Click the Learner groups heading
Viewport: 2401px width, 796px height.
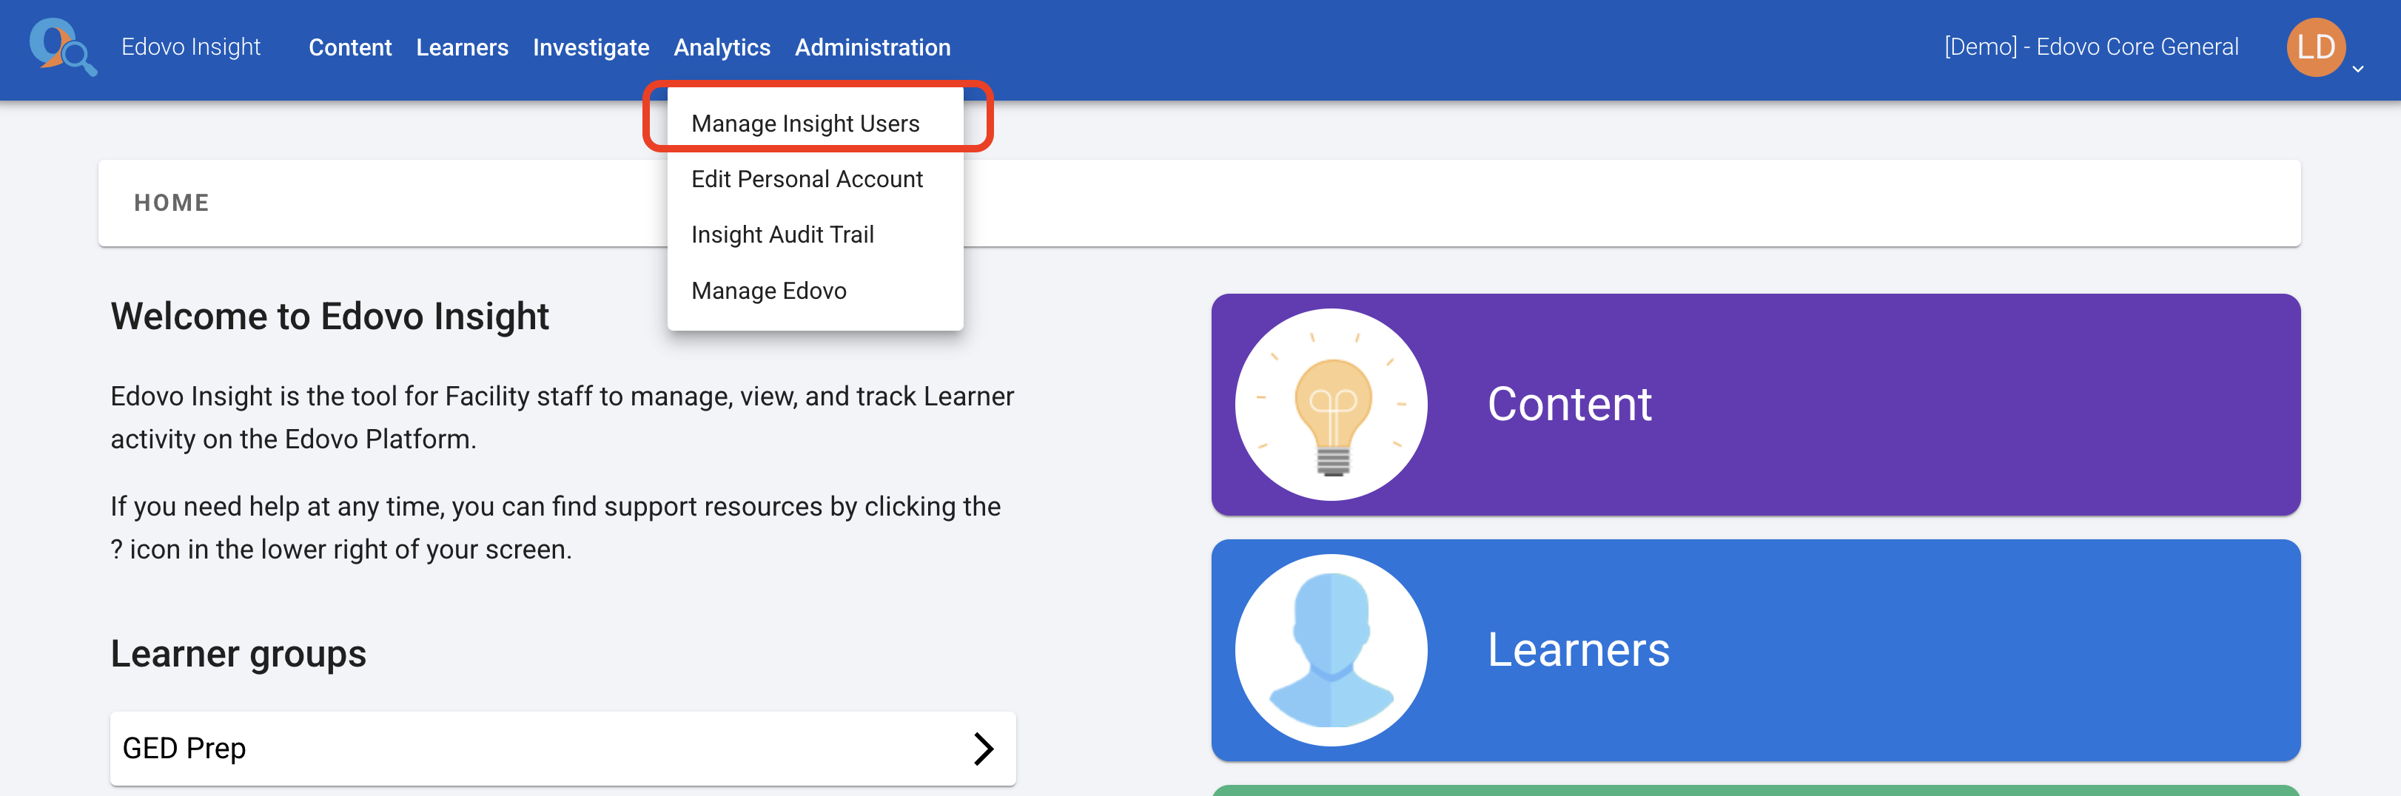[x=238, y=654]
